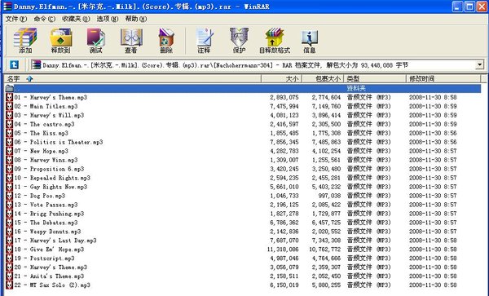Screen dimensions: 489x296
Task: Select file 20 - Harvey's Theme.mp3
Action: (51, 267)
